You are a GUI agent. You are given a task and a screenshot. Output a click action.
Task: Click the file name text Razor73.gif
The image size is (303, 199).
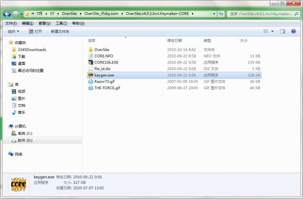104,81
